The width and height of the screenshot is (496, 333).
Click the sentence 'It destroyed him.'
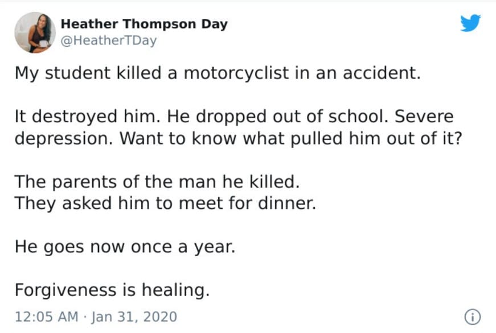(88, 117)
